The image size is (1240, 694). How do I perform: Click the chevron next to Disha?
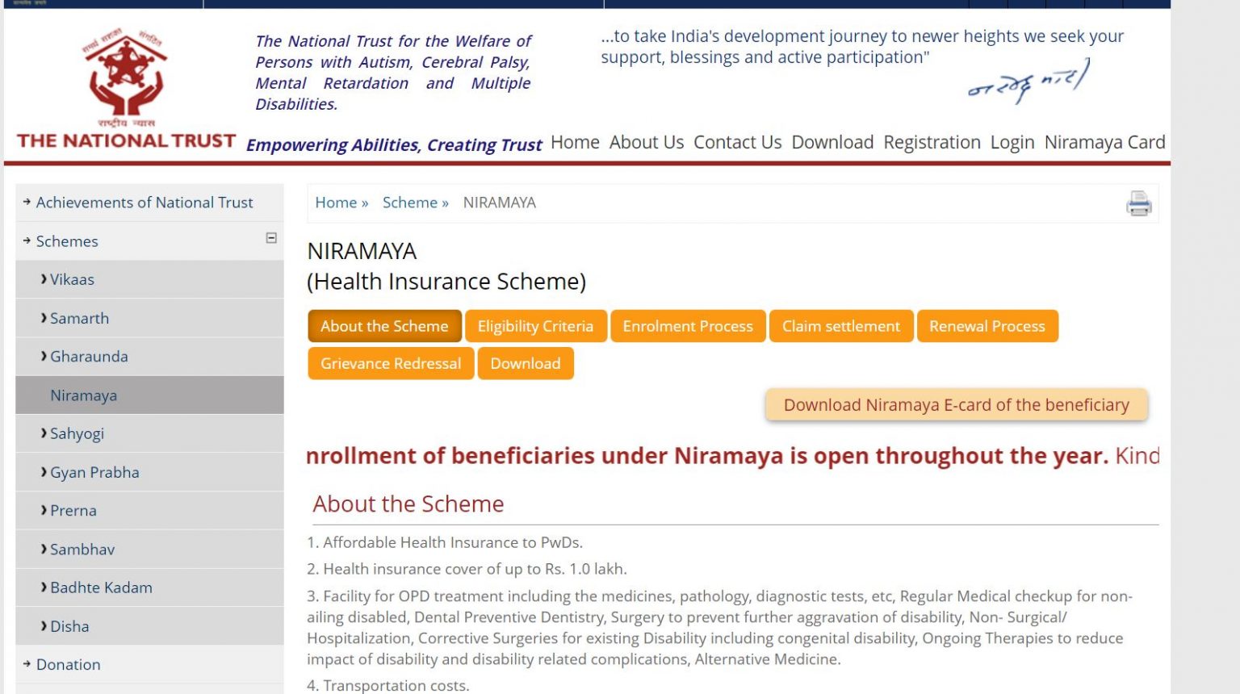(43, 625)
